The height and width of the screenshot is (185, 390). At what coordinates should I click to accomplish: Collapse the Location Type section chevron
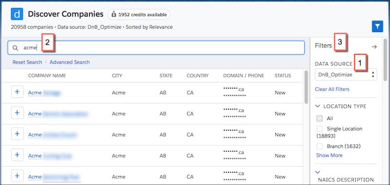318,106
